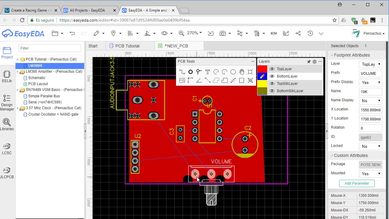Toggle visibility of TopLayer

click(x=272, y=69)
